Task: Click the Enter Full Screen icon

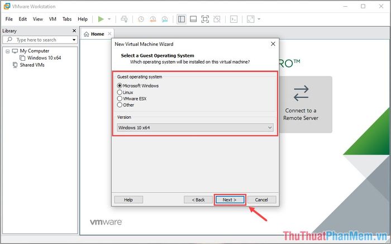Action: tap(205, 19)
